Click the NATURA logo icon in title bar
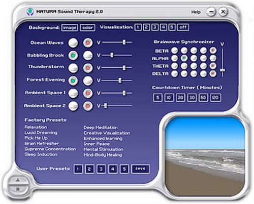The height and width of the screenshot is (204, 254). [x=30, y=12]
